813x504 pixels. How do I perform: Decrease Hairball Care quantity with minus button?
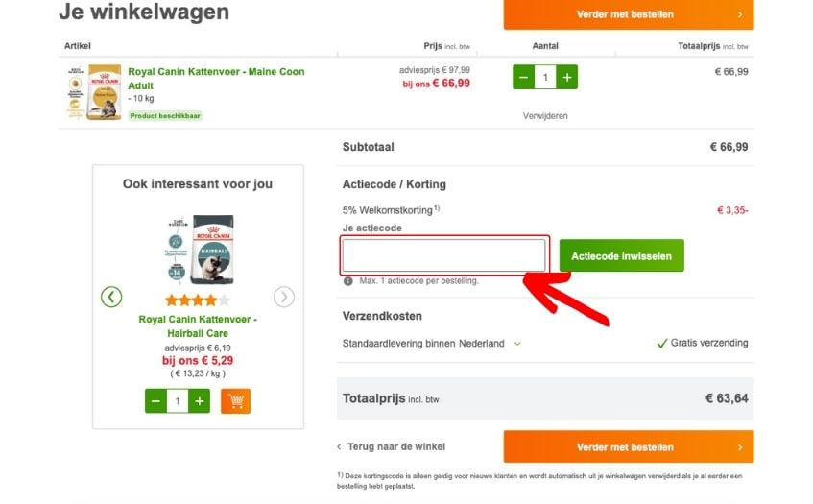[155, 401]
